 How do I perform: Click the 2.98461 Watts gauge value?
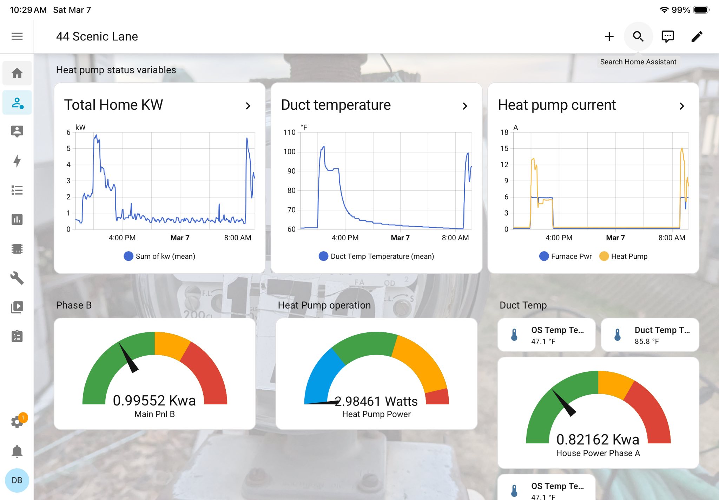pyautogui.click(x=376, y=401)
